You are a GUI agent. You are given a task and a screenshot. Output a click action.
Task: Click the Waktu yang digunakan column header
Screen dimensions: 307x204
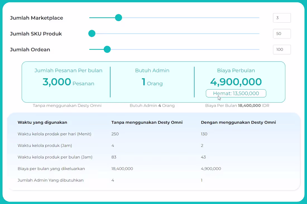pos(42,122)
